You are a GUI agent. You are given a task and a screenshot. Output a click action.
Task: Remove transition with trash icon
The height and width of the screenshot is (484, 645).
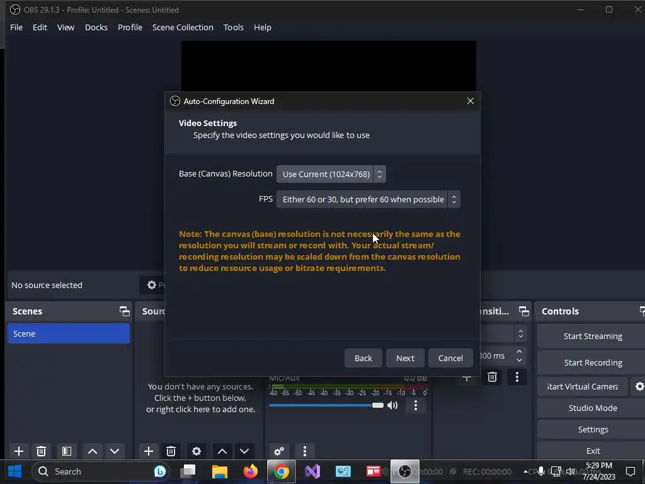(492, 377)
